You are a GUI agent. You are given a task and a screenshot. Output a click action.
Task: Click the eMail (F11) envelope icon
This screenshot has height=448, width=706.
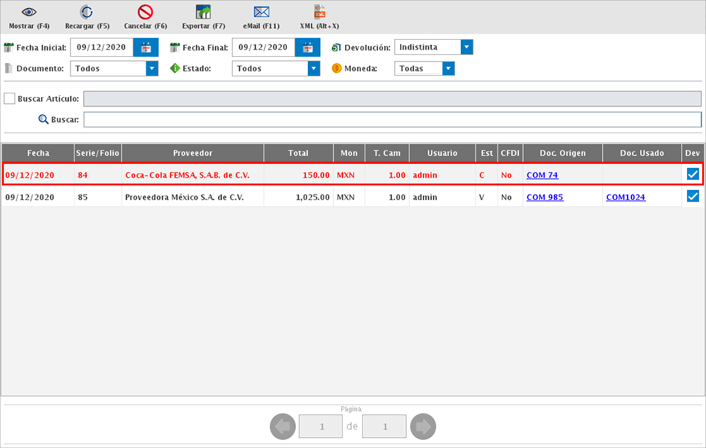click(x=261, y=12)
